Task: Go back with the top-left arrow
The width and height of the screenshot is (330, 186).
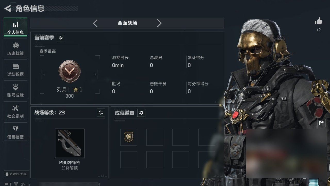Action: [8, 9]
